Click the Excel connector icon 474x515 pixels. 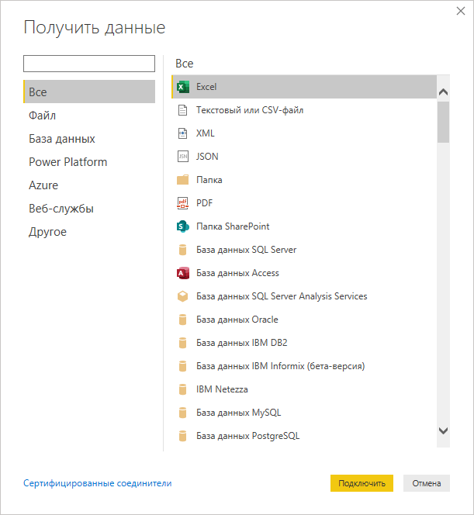tap(182, 87)
